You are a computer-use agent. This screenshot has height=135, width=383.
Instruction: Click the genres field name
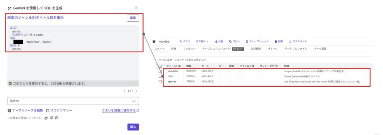click(172, 82)
